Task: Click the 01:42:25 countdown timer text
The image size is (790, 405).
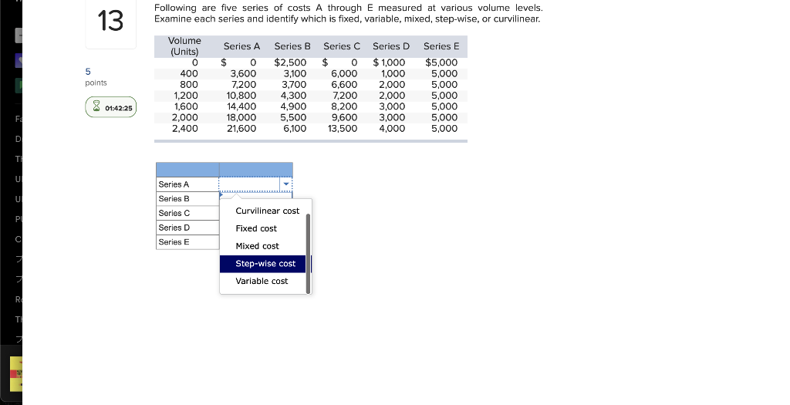Action: pyautogui.click(x=118, y=108)
